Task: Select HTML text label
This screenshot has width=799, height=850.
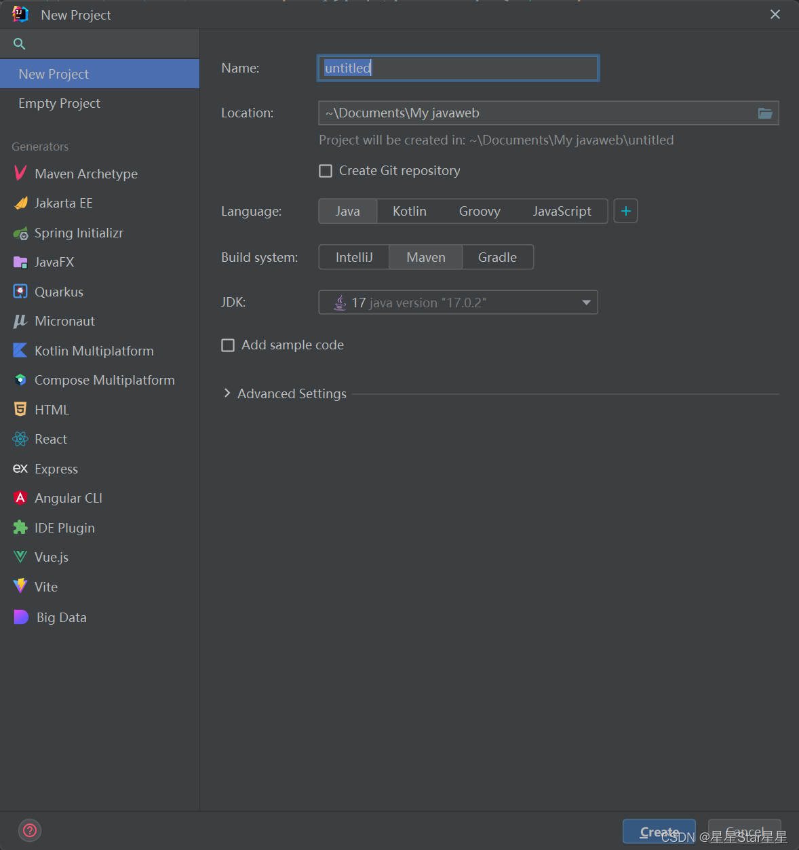Action: [x=52, y=410]
